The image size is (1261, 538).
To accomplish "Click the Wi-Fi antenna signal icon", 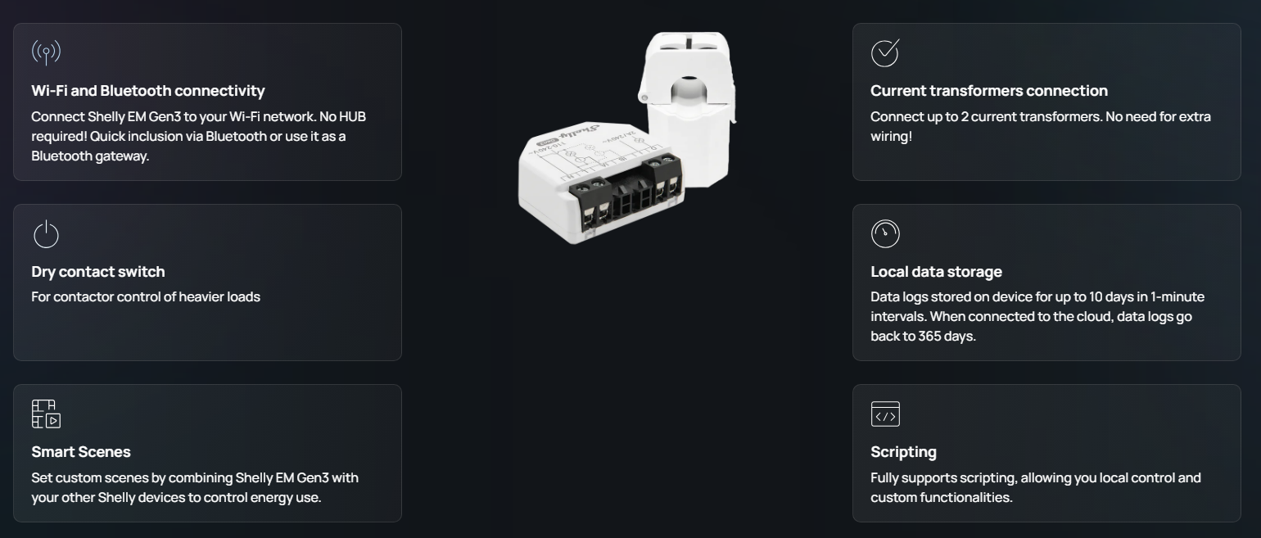I will 46,53.
